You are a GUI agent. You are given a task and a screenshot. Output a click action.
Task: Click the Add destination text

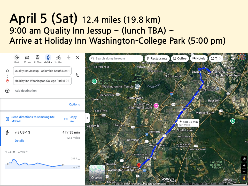point(26,91)
